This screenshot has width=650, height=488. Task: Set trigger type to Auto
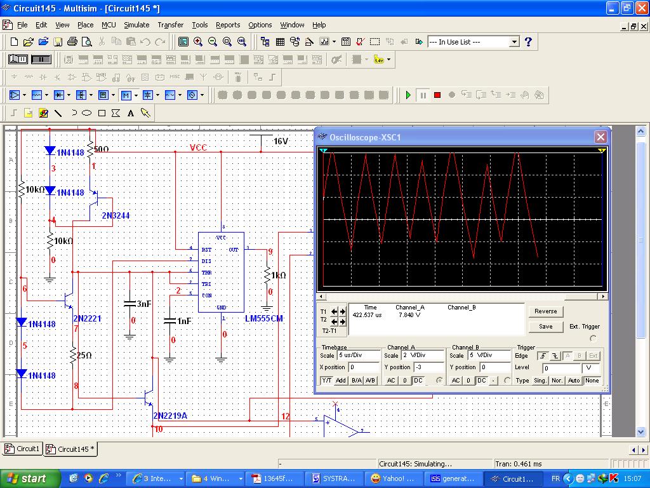574,381
